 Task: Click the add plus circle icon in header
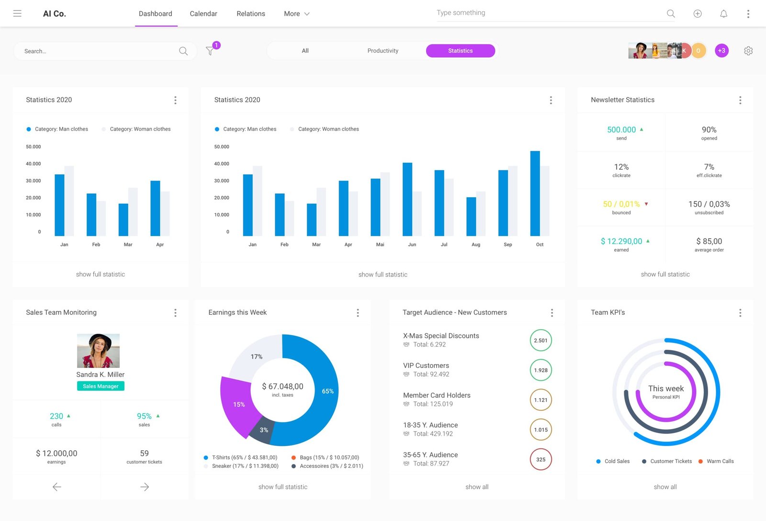click(x=698, y=14)
